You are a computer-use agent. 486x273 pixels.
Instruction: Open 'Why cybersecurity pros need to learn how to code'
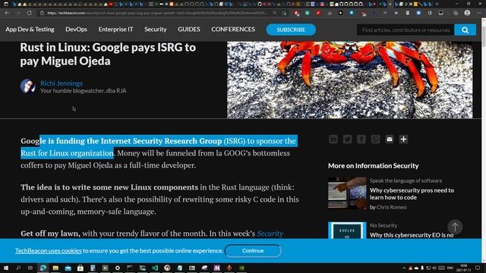412,194
